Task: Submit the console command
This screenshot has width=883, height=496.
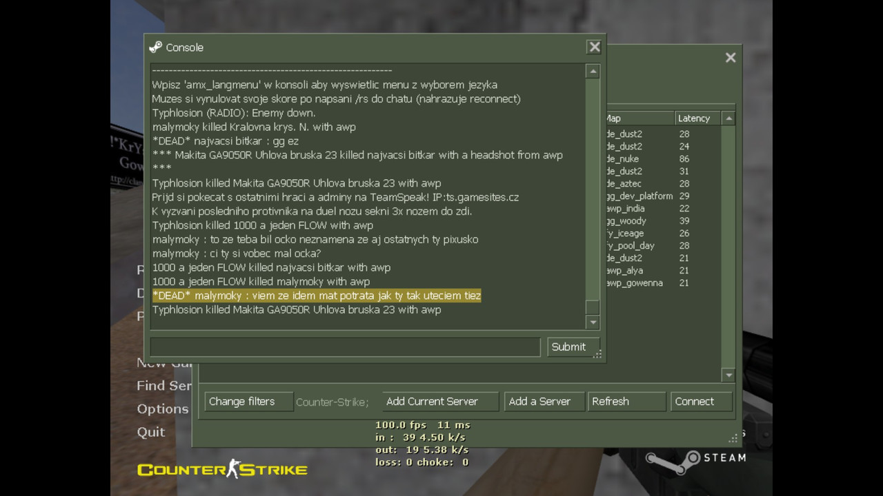Action: pos(573,347)
